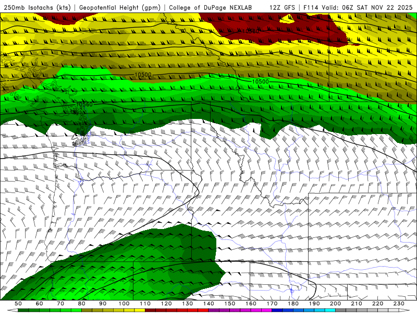Click the 160 scale label

point(251,304)
